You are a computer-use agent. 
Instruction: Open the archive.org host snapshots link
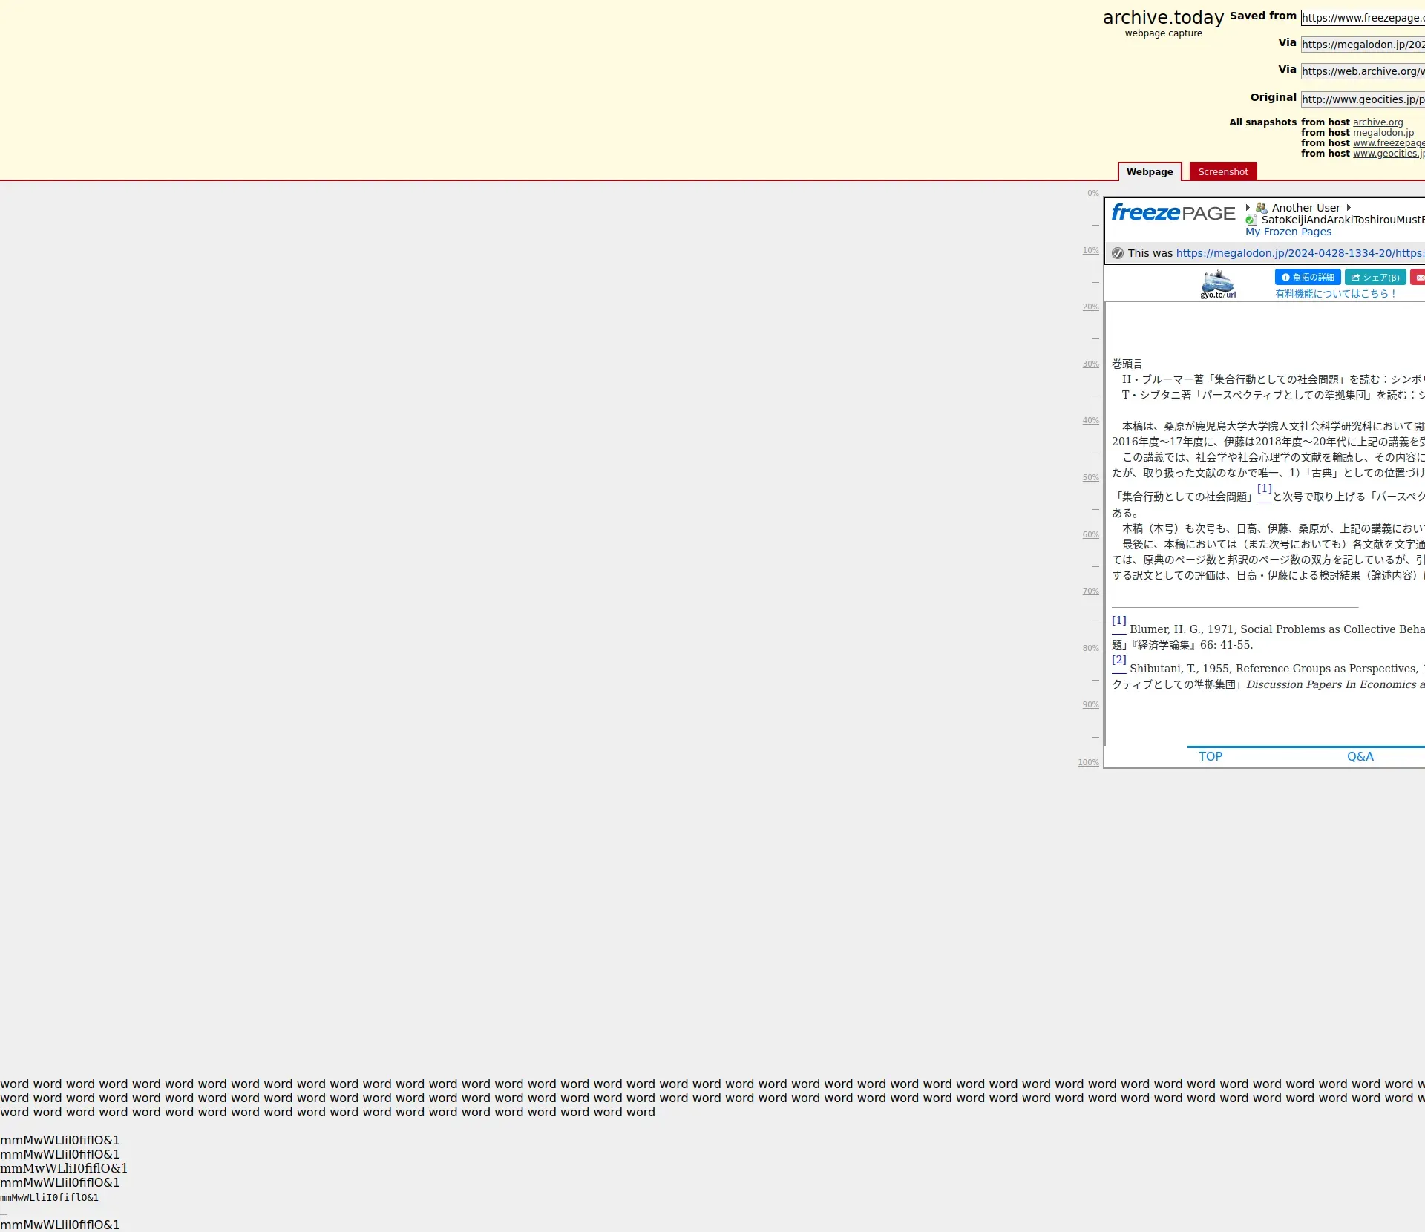tap(1377, 122)
